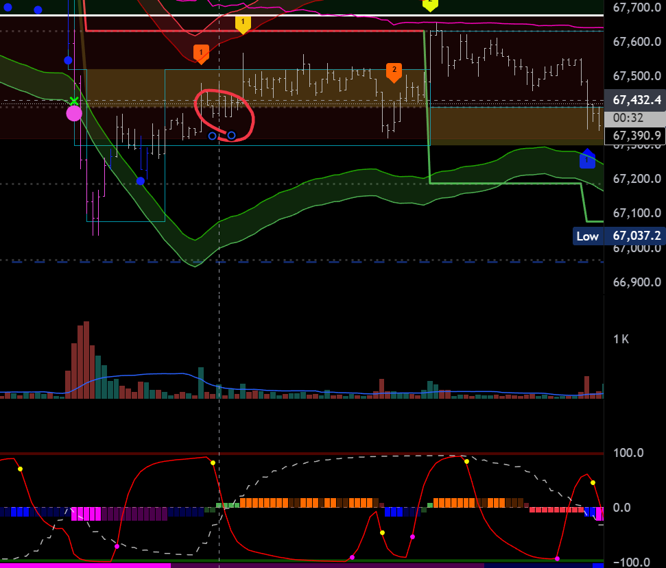Click the orange signal marker labeled 2

tap(394, 71)
